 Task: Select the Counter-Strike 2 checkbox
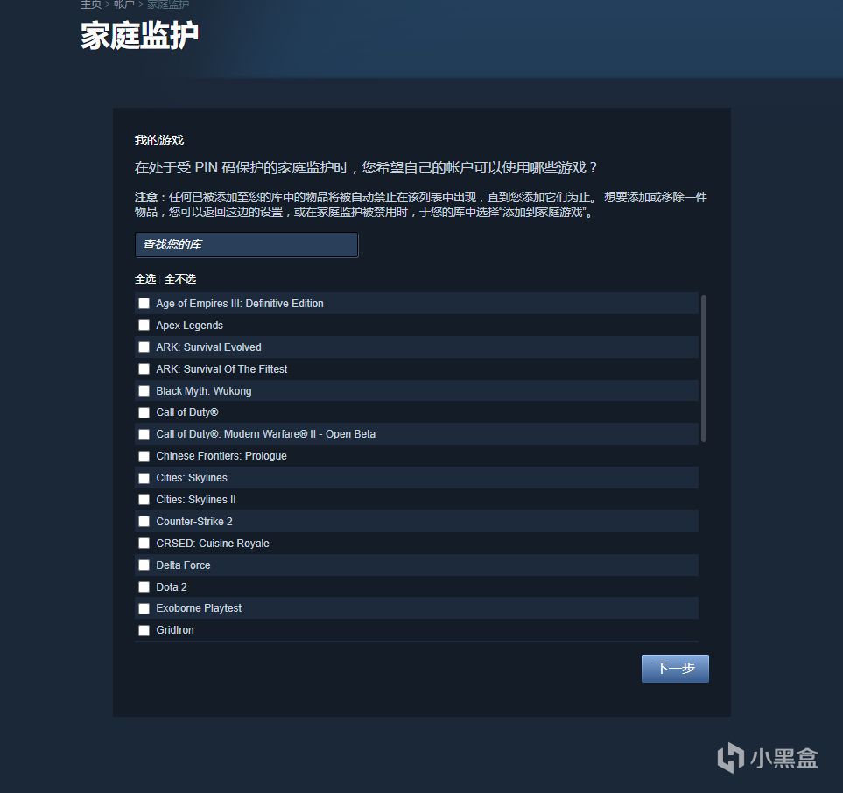click(144, 522)
